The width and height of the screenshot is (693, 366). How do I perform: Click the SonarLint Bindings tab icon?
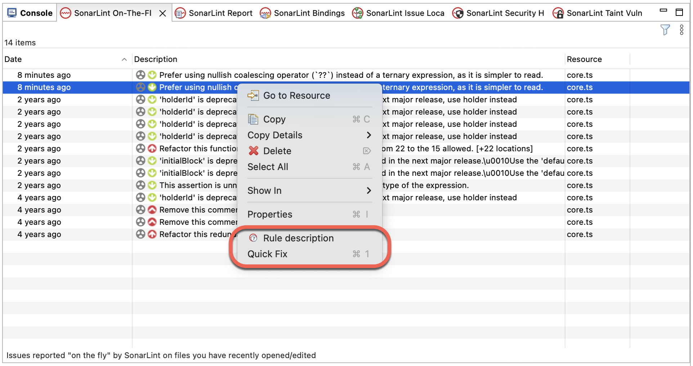point(265,13)
